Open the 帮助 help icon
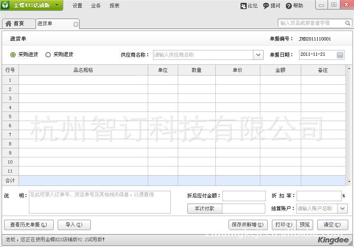Image resolution: width=354 pixels, height=247 pixels. coord(289,6)
